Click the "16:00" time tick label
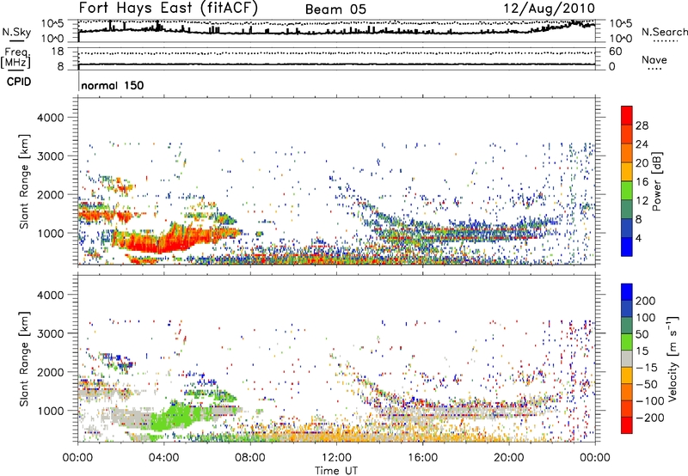The height and width of the screenshot is (476, 688). point(422,458)
